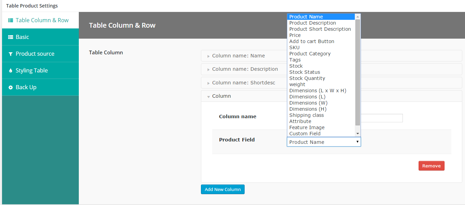The image size is (465, 205).
Task: Click the dropdown list's scroll down arrow
Action: pos(358,133)
